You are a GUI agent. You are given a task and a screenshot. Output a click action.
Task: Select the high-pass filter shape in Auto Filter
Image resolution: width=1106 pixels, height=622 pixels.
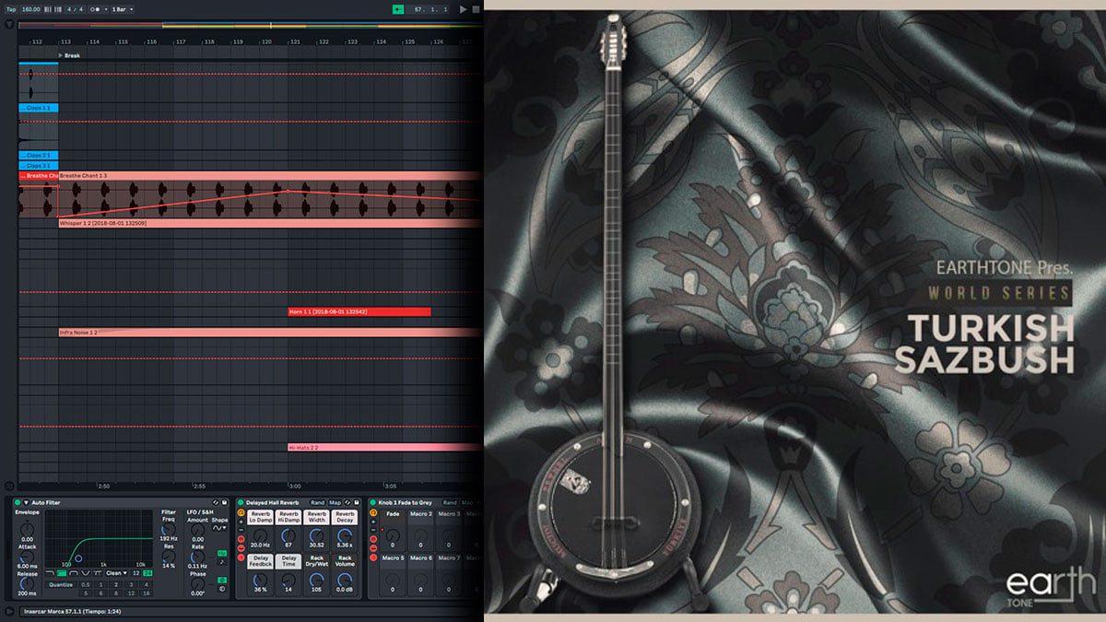point(62,573)
